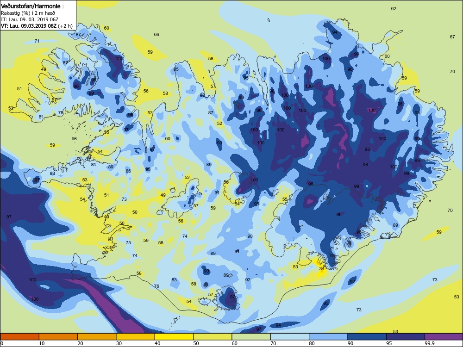Select the 10–20 orange legend color band
Image resolution: width=463 pixels, height=347 pixels.
tap(58, 337)
